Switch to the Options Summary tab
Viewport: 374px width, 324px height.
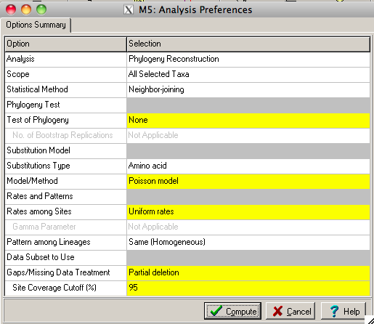[36, 25]
